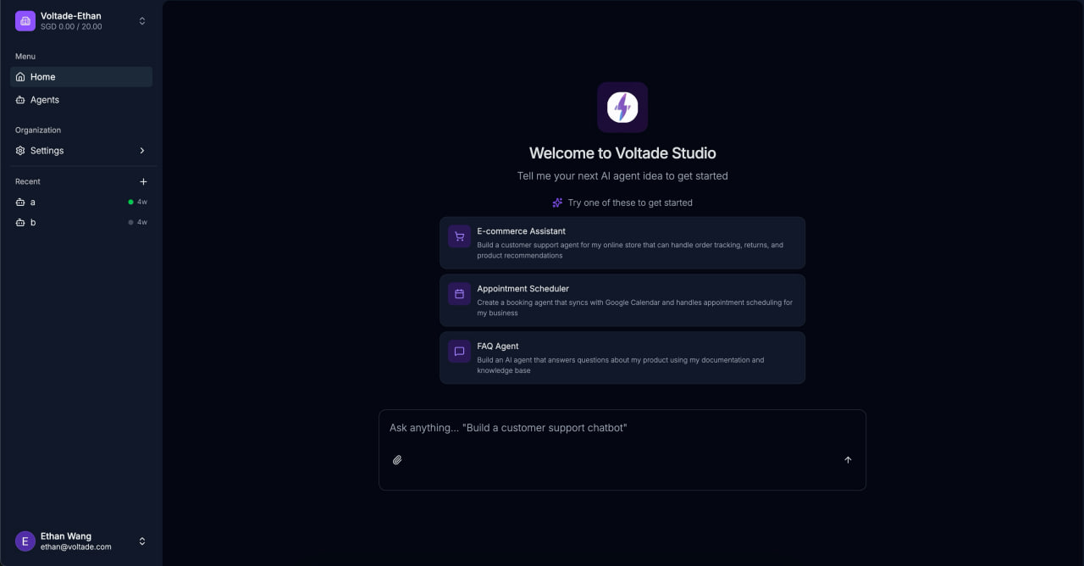The width and height of the screenshot is (1084, 566).
Task: Click the calendar icon for Appointment Scheduler
Action: point(459,295)
